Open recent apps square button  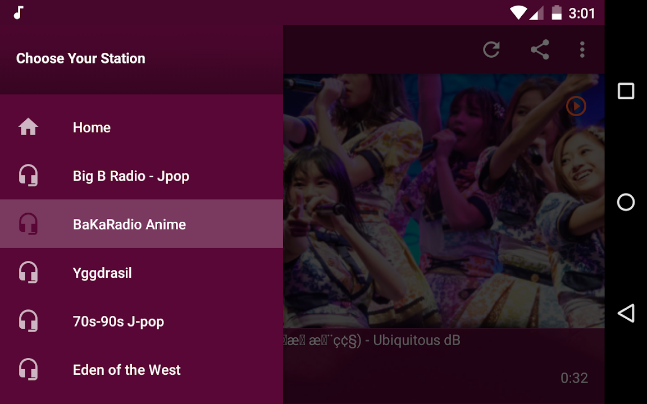626,91
